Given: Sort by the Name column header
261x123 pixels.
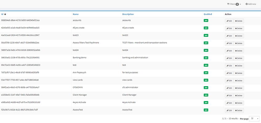Looking at the screenshot, I should click(76, 14).
